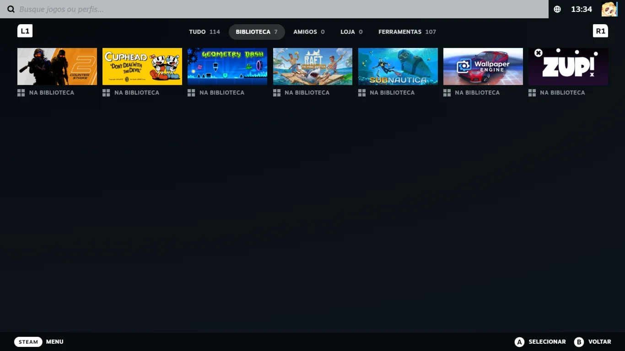Click library grid icon under Wallpaper Engine

(447, 93)
